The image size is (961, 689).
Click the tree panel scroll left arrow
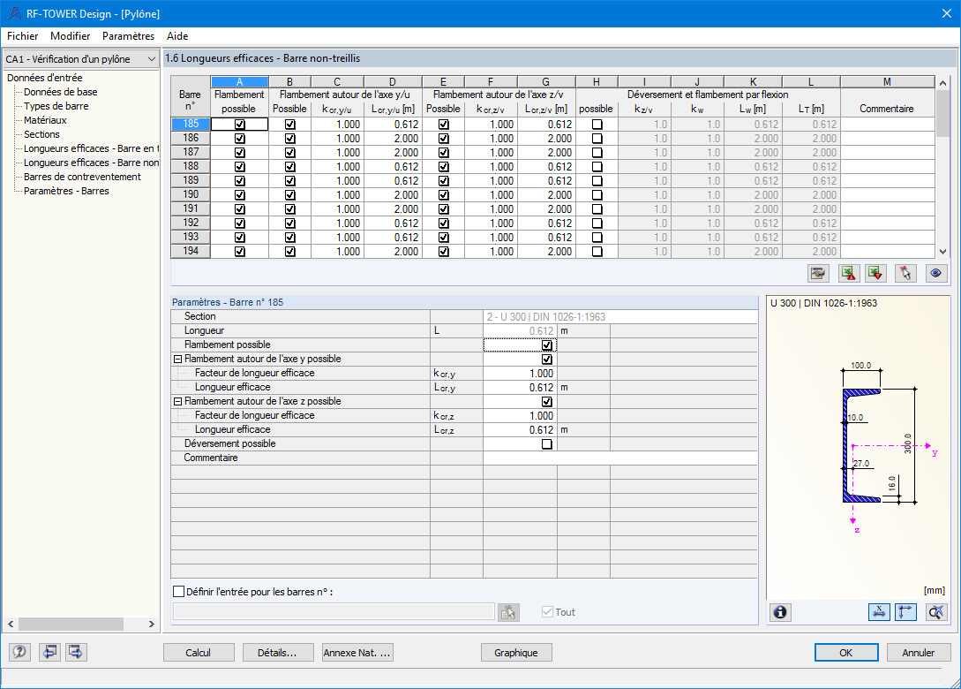tap(11, 624)
